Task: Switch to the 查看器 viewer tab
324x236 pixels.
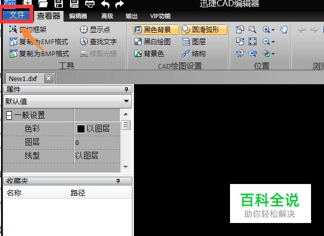Action: click(49, 16)
